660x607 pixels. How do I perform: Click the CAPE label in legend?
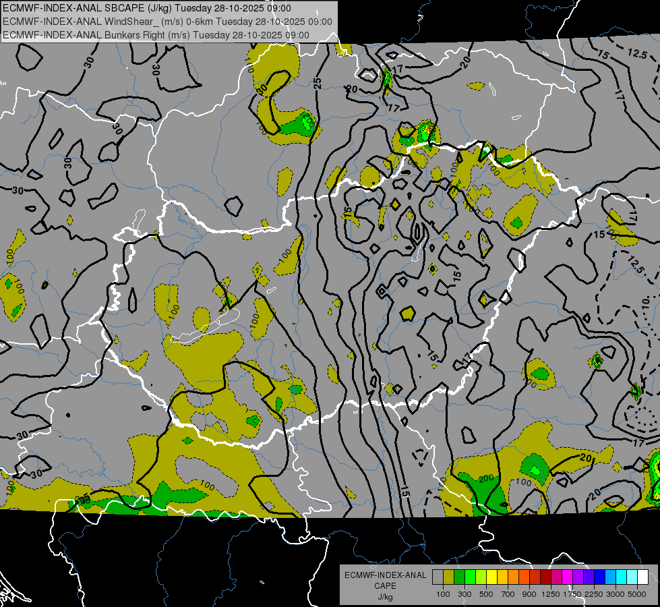[x=385, y=585]
